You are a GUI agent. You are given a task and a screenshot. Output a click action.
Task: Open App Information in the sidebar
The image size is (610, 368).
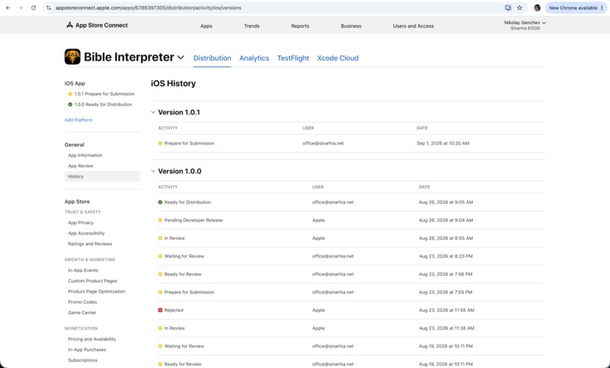click(x=86, y=155)
